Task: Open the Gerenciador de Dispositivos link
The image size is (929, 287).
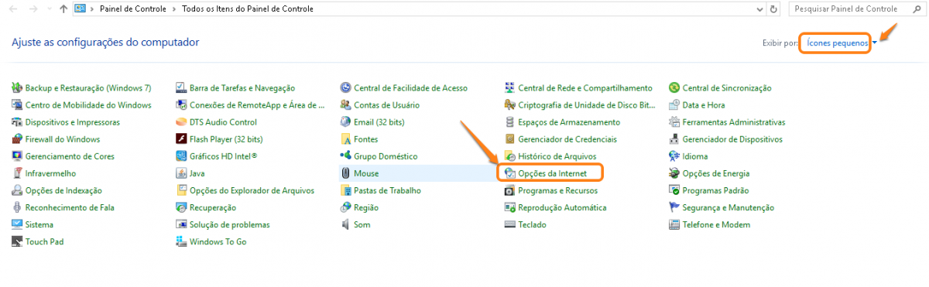Action: [x=732, y=139]
